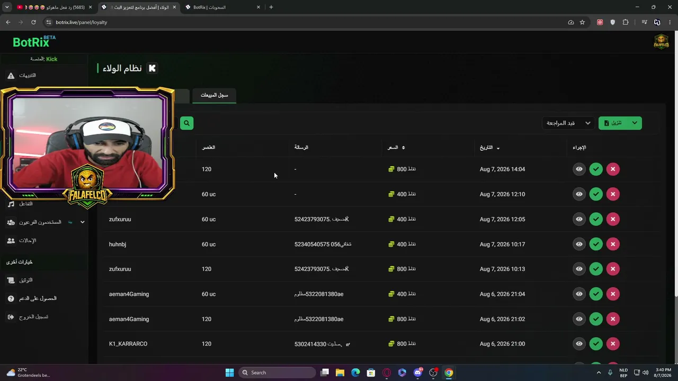This screenshot has height=381, width=678.
Task: Reject the Aug 7, 2026 10:13 purchase
Action: pos(613,269)
